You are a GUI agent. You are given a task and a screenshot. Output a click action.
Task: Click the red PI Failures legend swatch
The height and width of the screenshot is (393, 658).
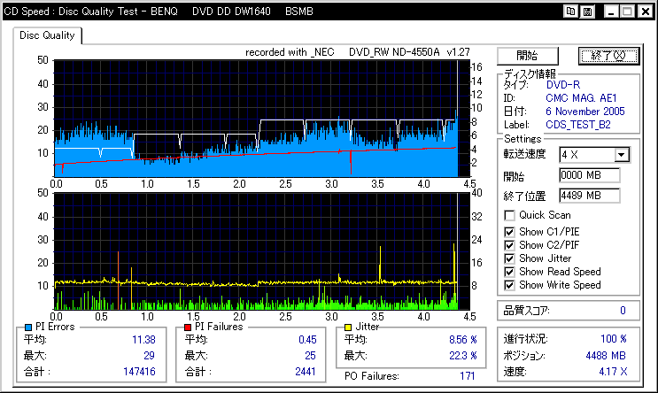(188, 327)
